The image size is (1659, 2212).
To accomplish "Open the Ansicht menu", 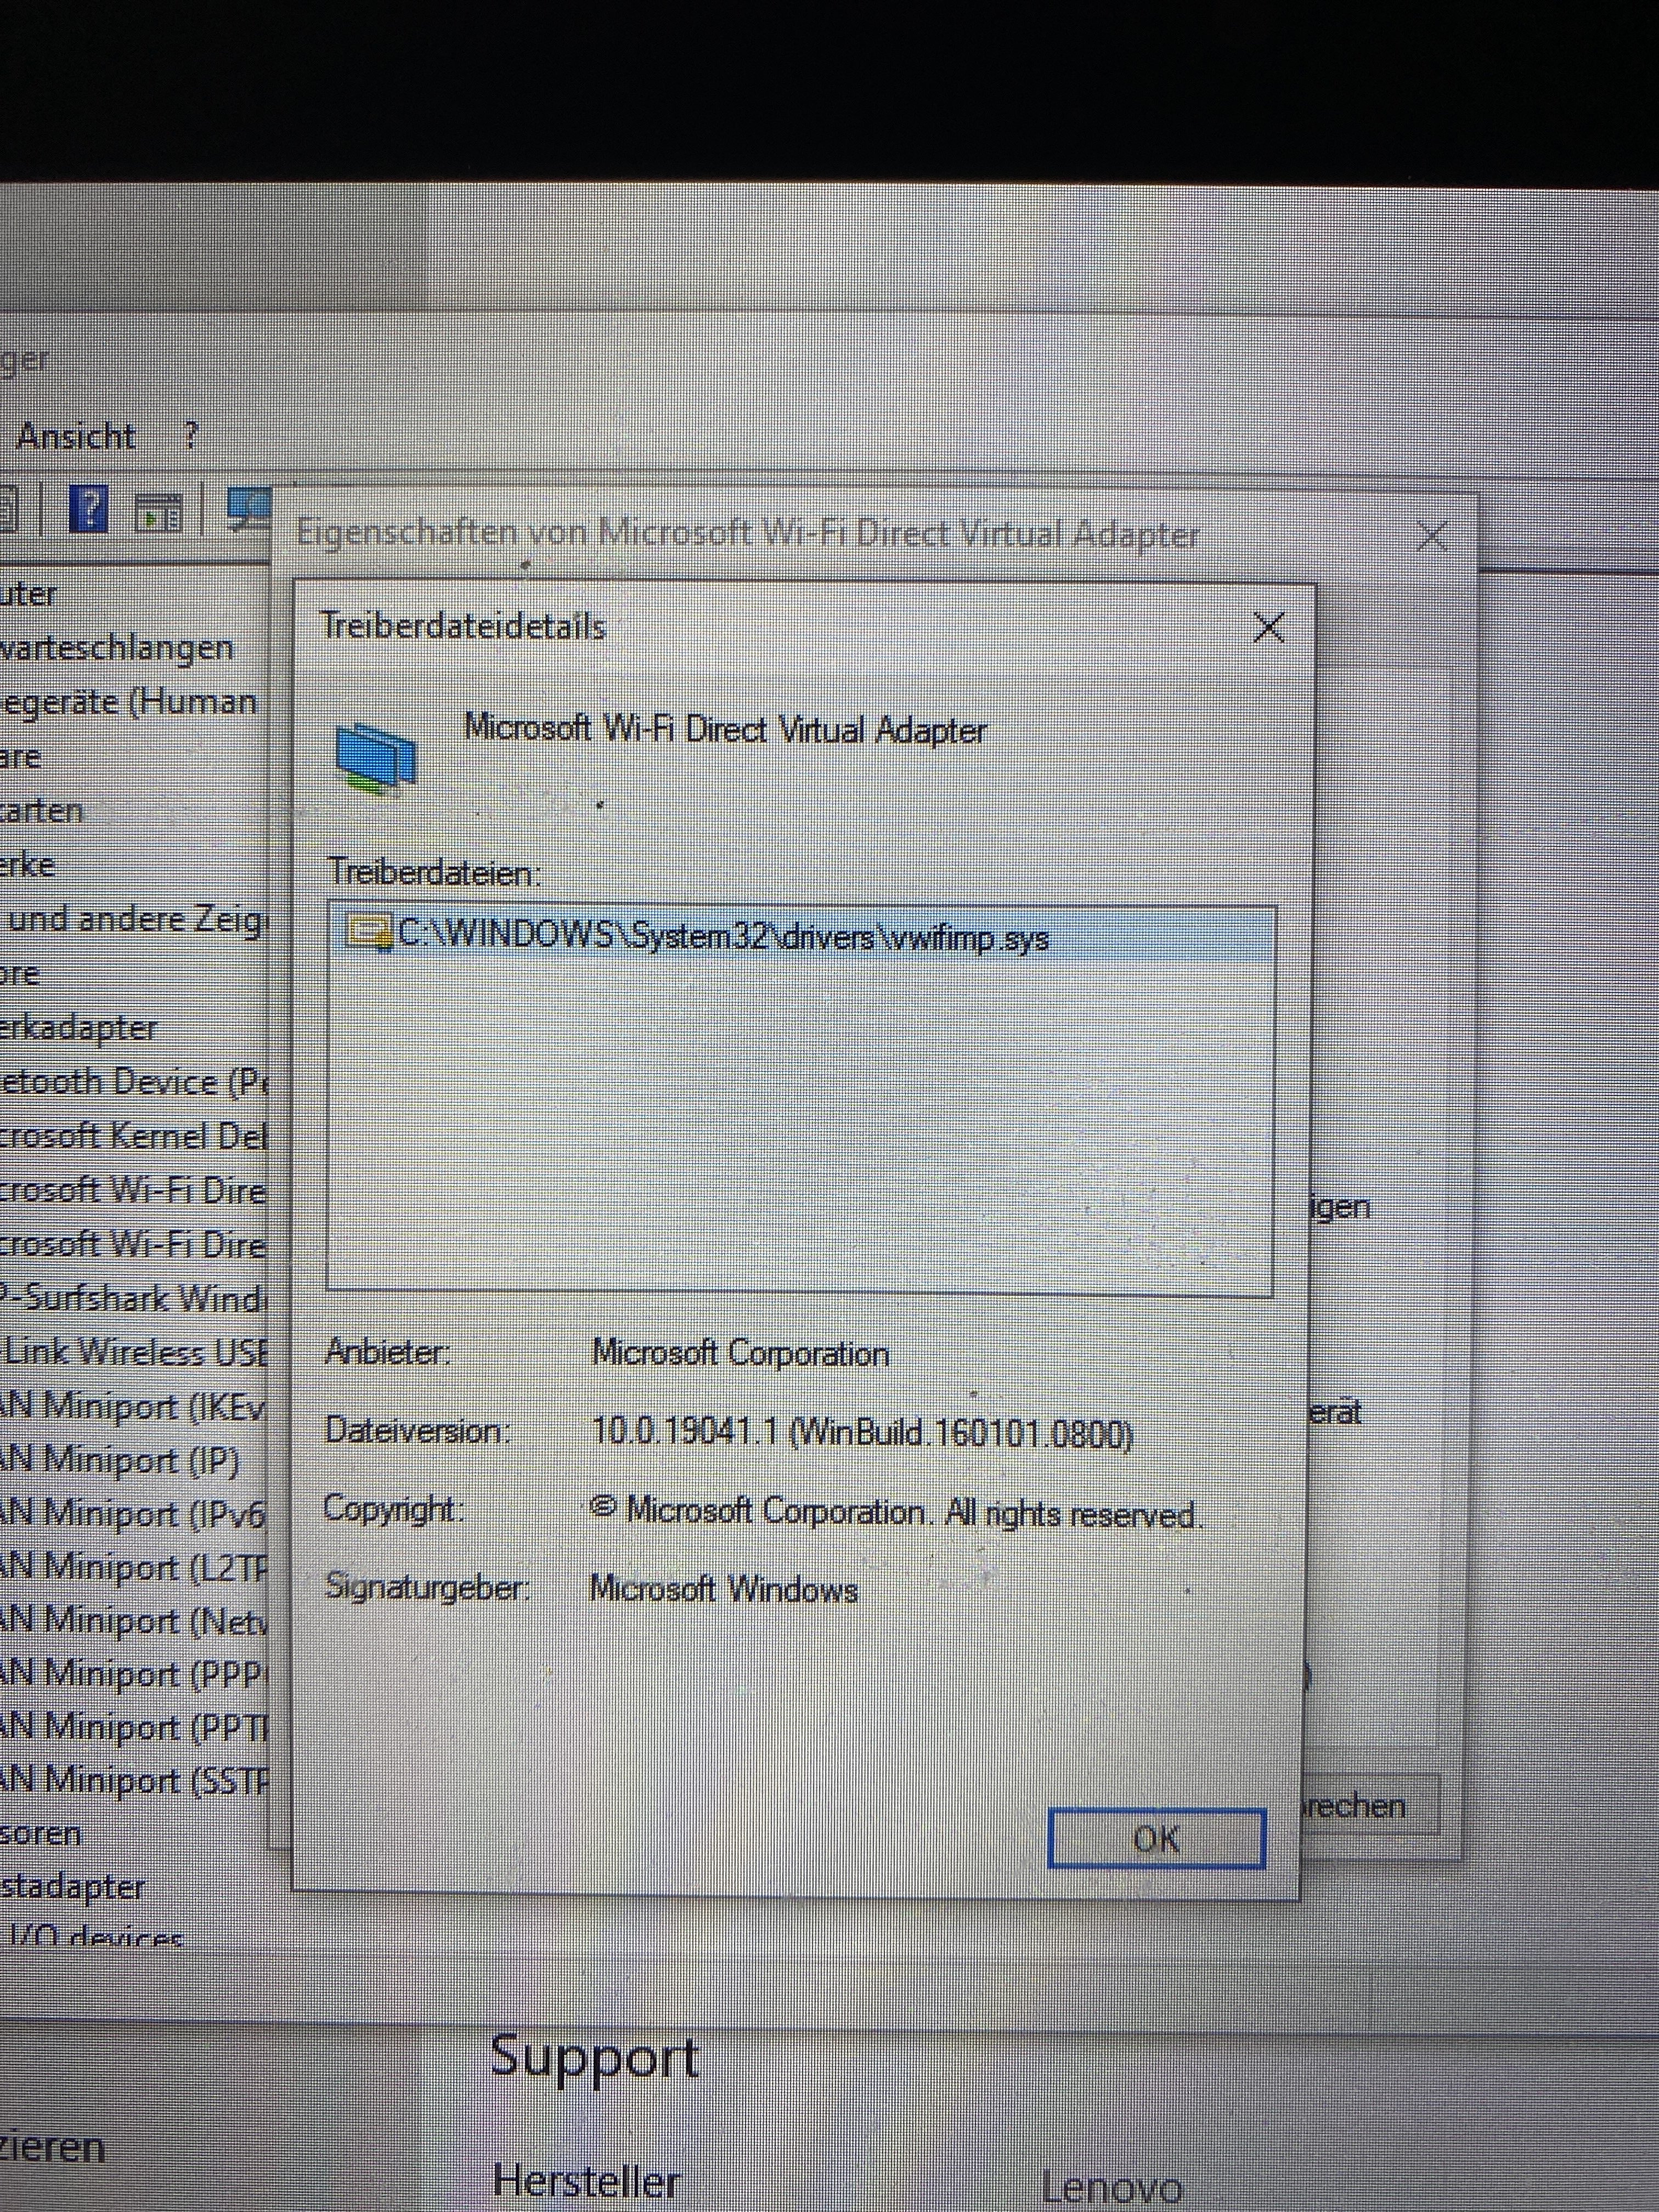I will pos(76,436).
